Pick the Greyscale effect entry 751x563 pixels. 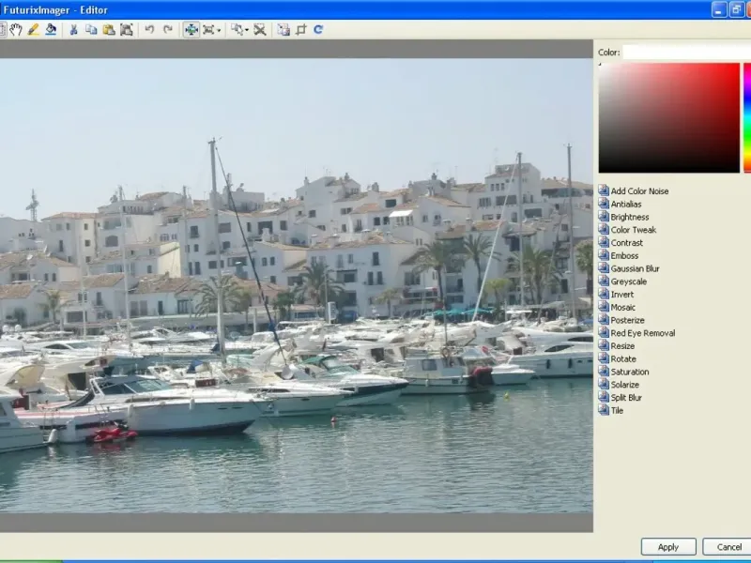(630, 281)
